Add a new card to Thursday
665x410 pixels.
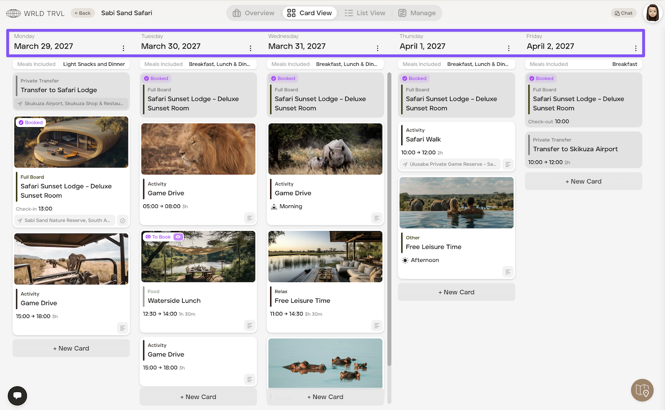456,292
